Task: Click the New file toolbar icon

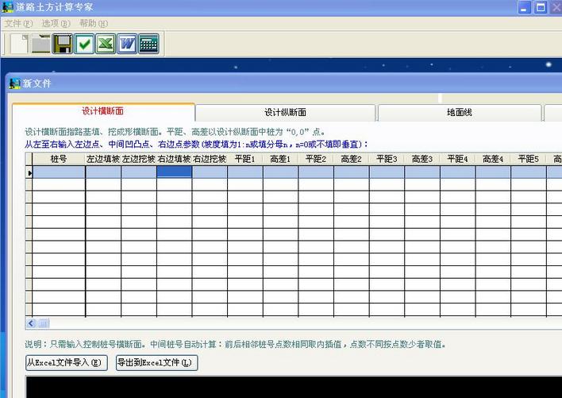Action: 20,44
